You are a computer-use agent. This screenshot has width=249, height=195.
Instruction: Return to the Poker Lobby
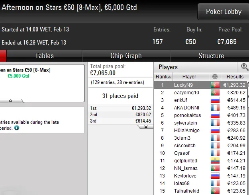coord(224,12)
